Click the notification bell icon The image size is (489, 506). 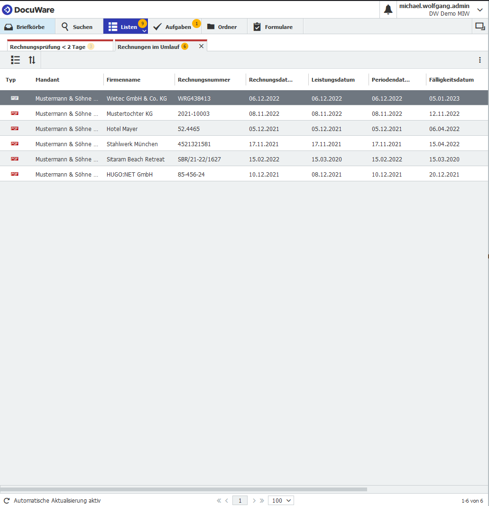388,9
